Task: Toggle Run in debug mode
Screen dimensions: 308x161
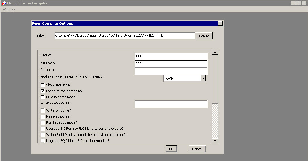Action: [42, 122]
